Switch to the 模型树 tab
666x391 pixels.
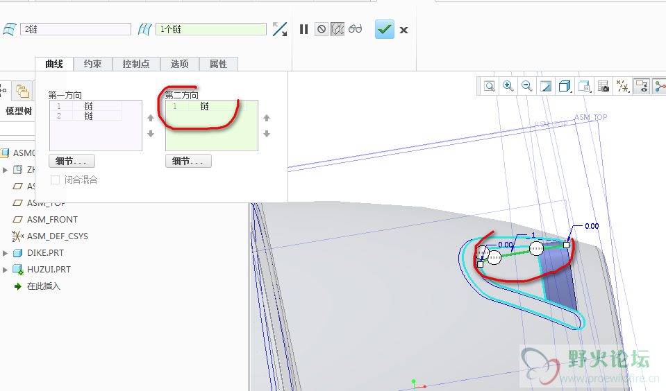coord(18,111)
